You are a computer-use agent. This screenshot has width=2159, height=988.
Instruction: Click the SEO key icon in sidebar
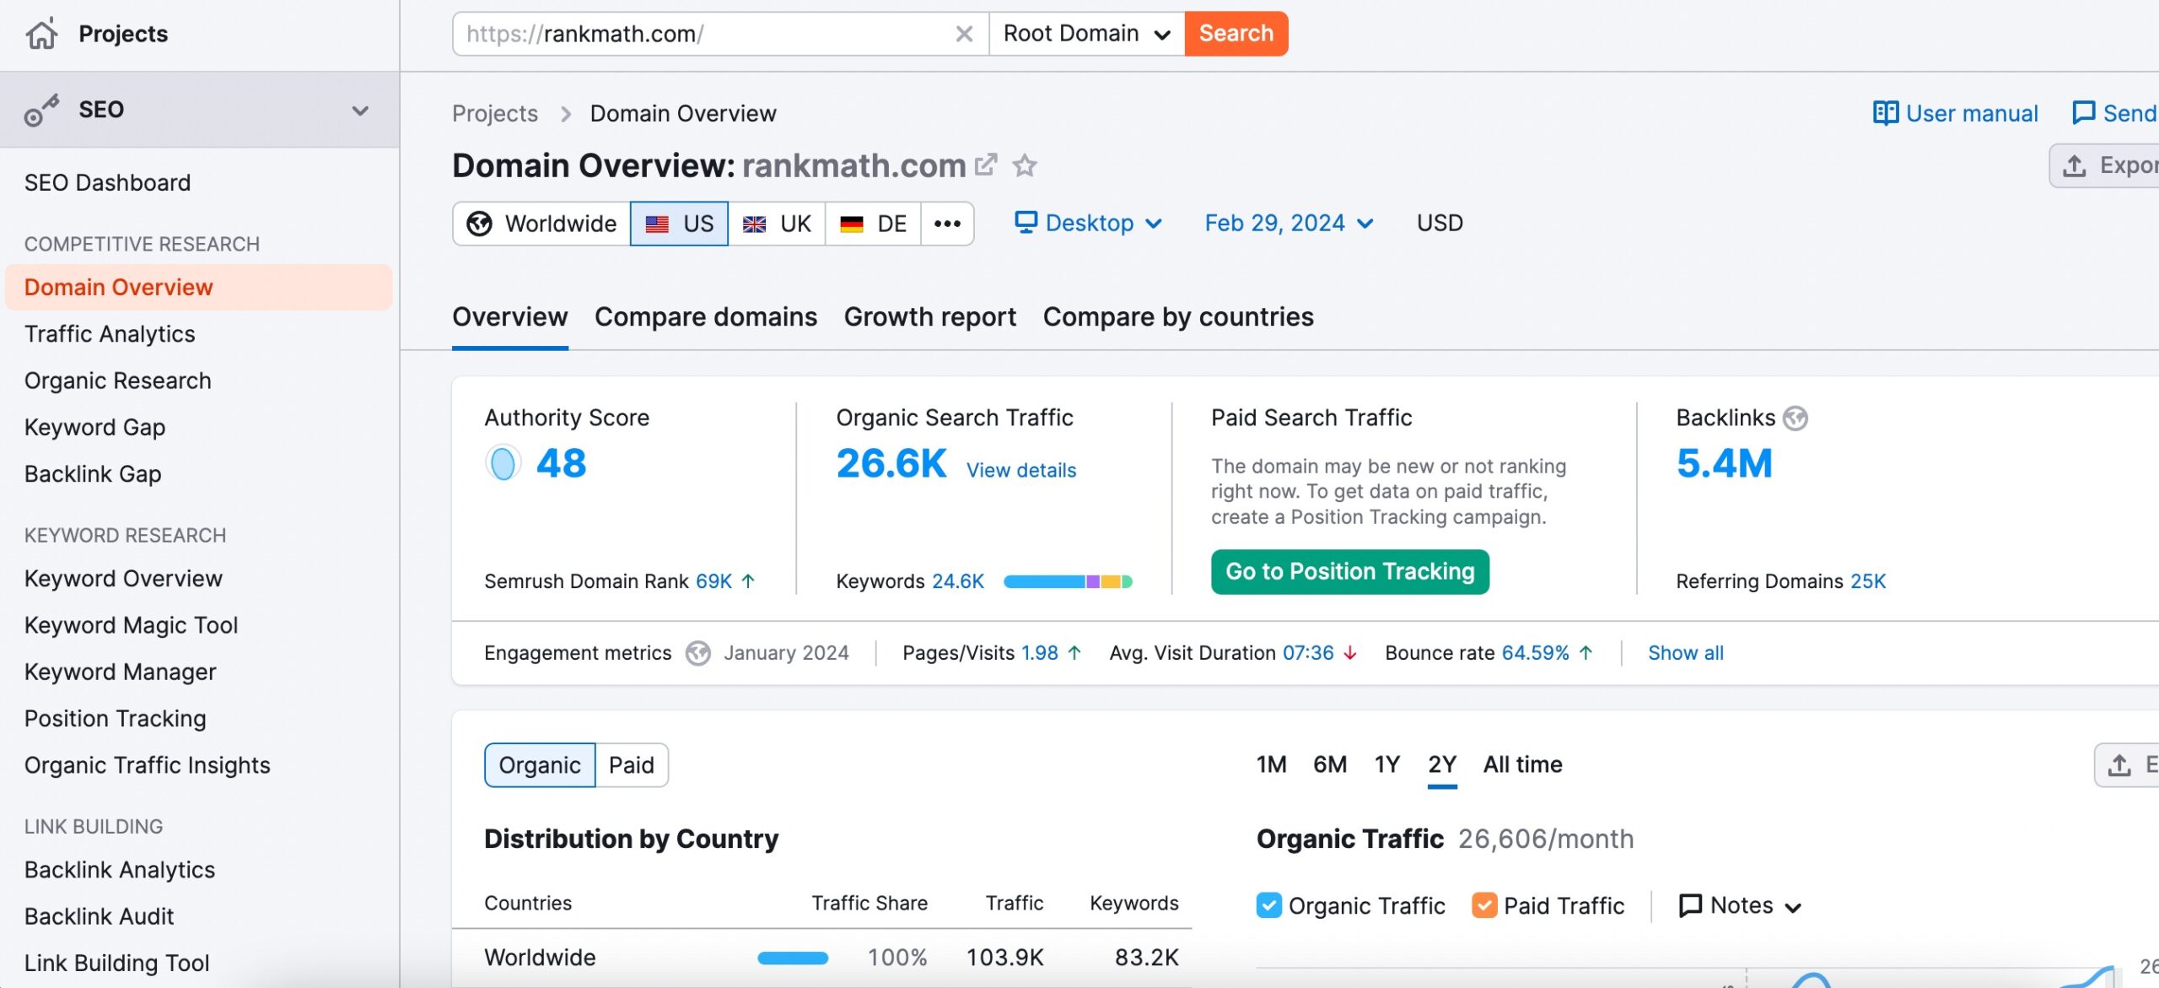pyautogui.click(x=41, y=110)
